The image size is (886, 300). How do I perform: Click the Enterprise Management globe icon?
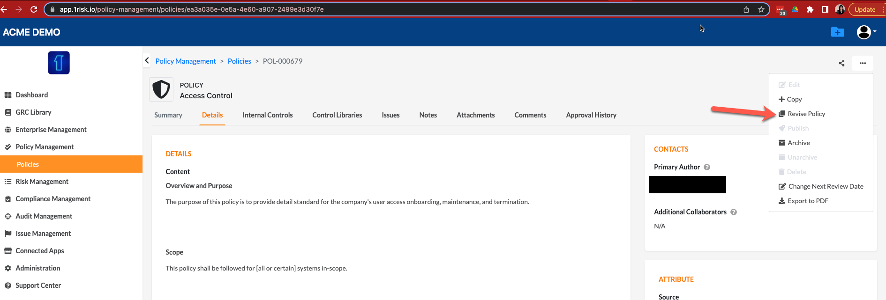click(x=8, y=130)
